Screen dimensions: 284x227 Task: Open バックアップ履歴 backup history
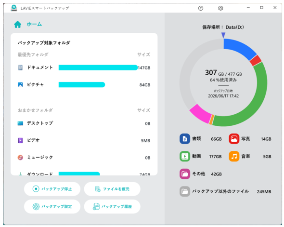[x=112, y=206]
